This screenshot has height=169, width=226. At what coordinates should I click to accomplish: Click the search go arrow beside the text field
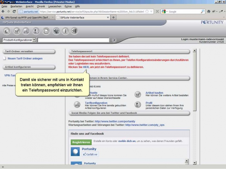coord(114,40)
